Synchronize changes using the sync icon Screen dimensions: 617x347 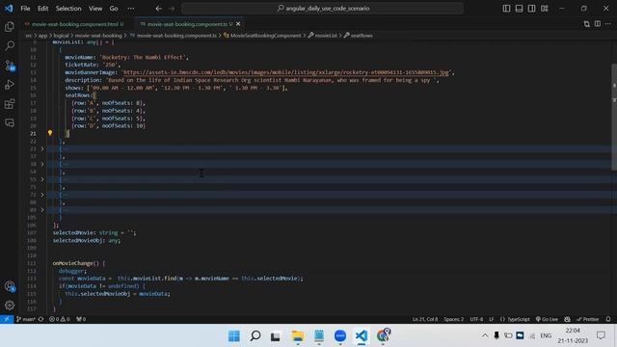tap(40, 319)
